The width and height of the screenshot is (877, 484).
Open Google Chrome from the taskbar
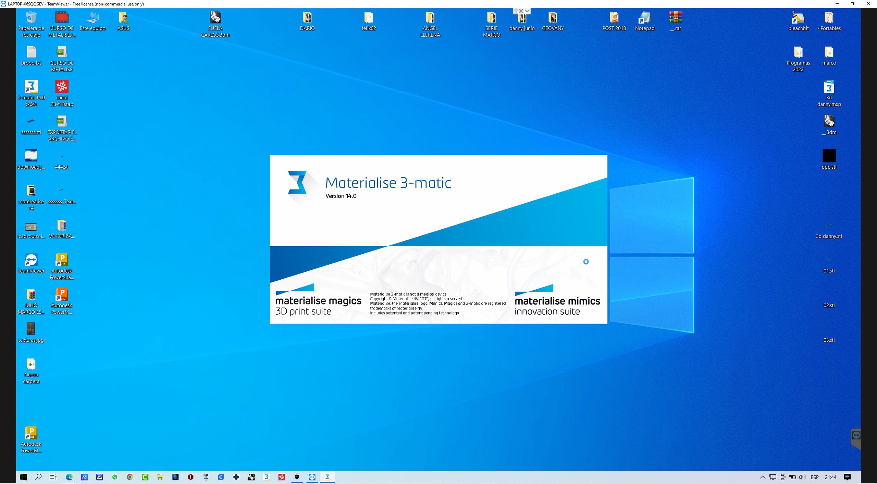pyautogui.click(x=130, y=477)
